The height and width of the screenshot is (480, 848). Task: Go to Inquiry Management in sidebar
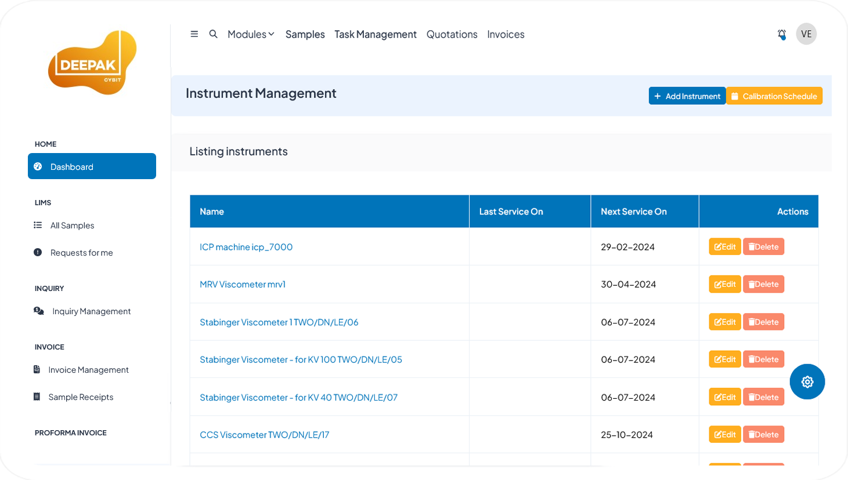[x=91, y=311]
